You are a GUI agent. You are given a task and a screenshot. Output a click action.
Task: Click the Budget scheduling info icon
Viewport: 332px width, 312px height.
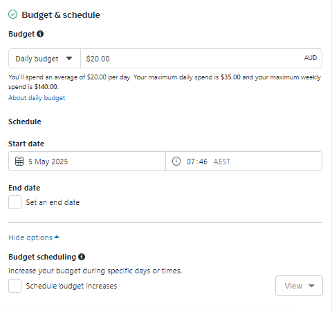82,257
